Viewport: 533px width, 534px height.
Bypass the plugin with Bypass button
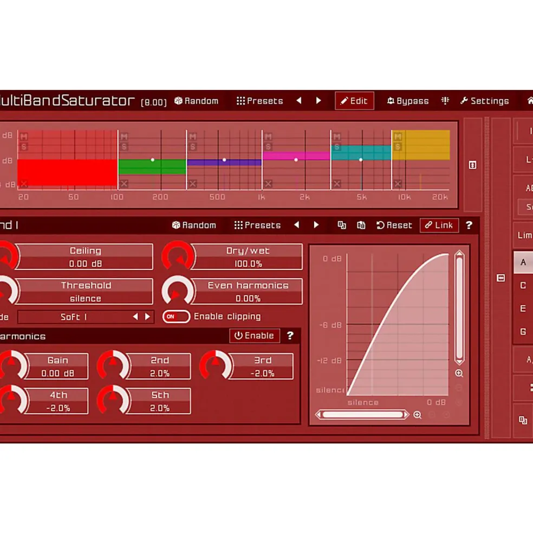pyautogui.click(x=408, y=101)
